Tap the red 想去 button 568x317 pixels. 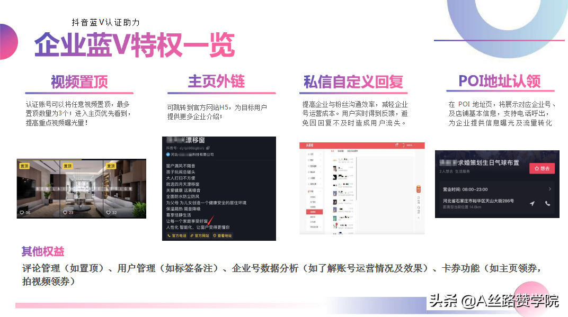542,169
